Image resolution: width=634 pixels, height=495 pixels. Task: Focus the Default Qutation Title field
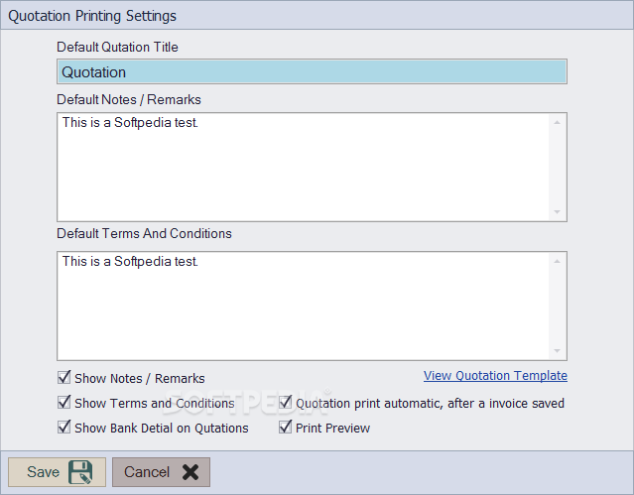tap(312, 71)
